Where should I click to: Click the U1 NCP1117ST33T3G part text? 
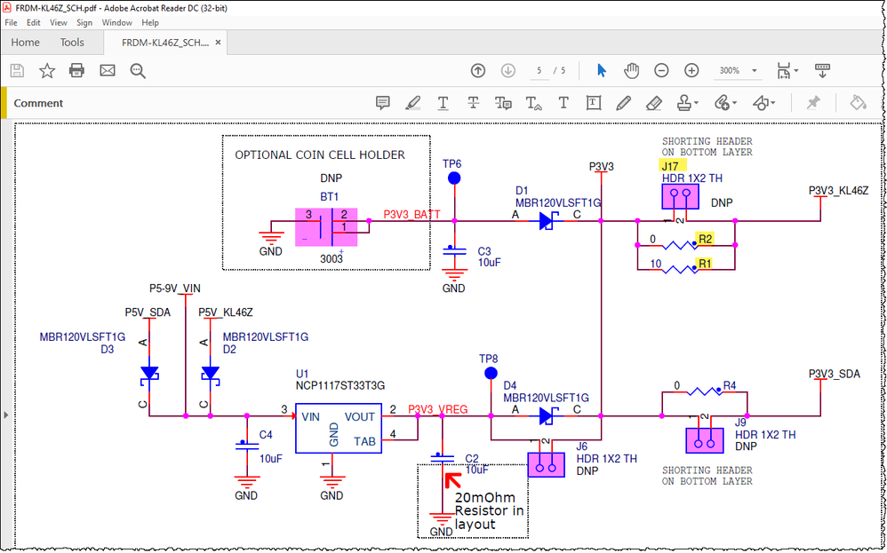(340, 386)
